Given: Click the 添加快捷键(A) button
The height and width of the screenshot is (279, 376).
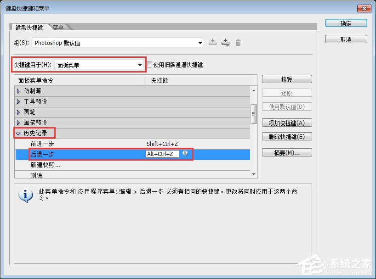Looking at the screenshot, I should [287, 123].
